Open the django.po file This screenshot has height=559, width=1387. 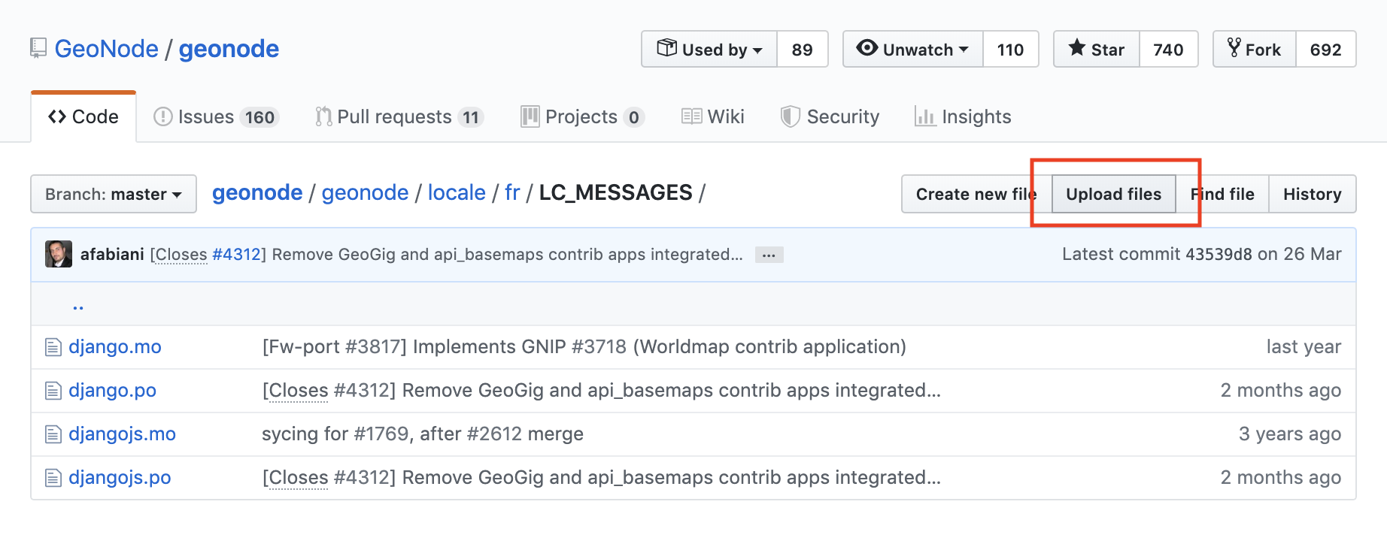[x=112, y=391]
